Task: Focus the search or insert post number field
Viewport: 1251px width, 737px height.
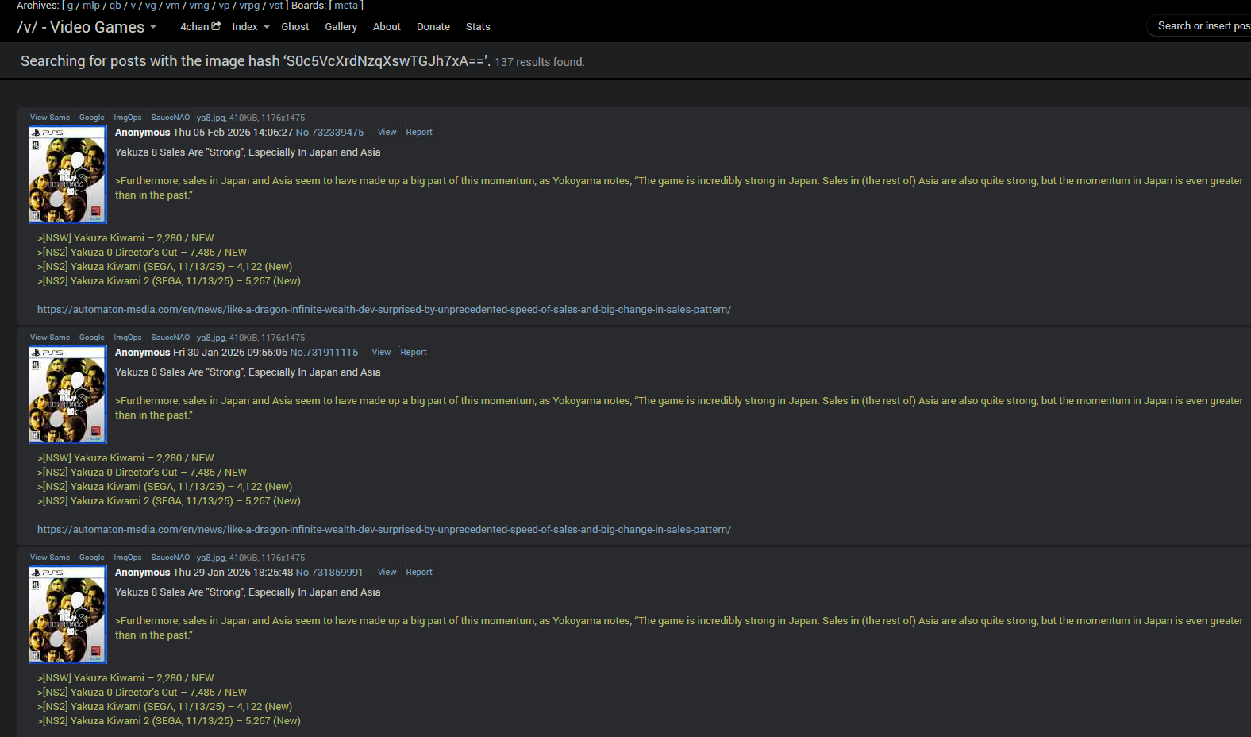Action: [x=1200, y=25]
